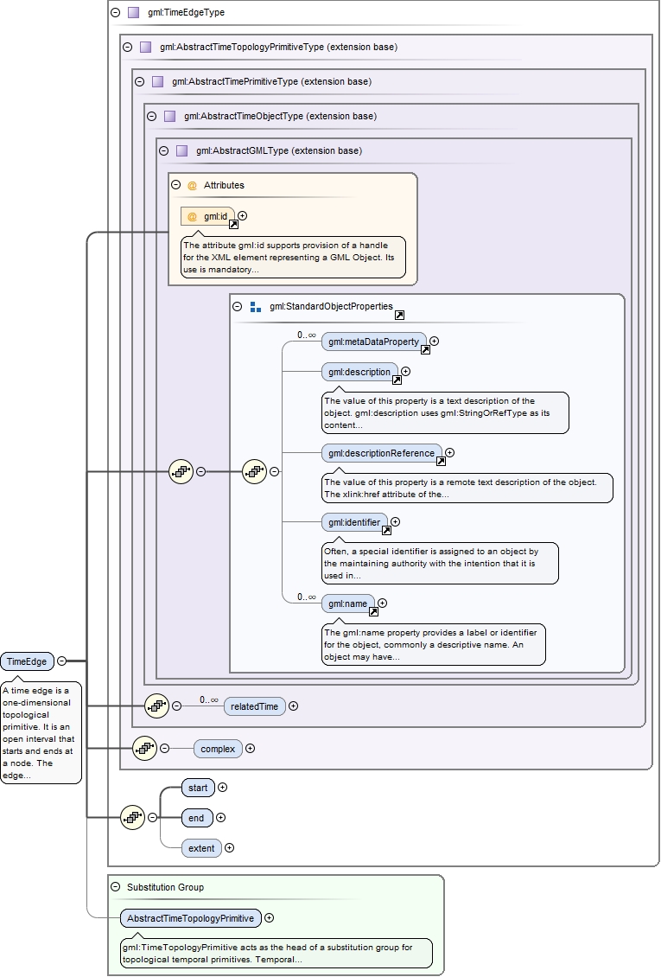Expand the complex element
661x977 pixels.
click(251, 749)
